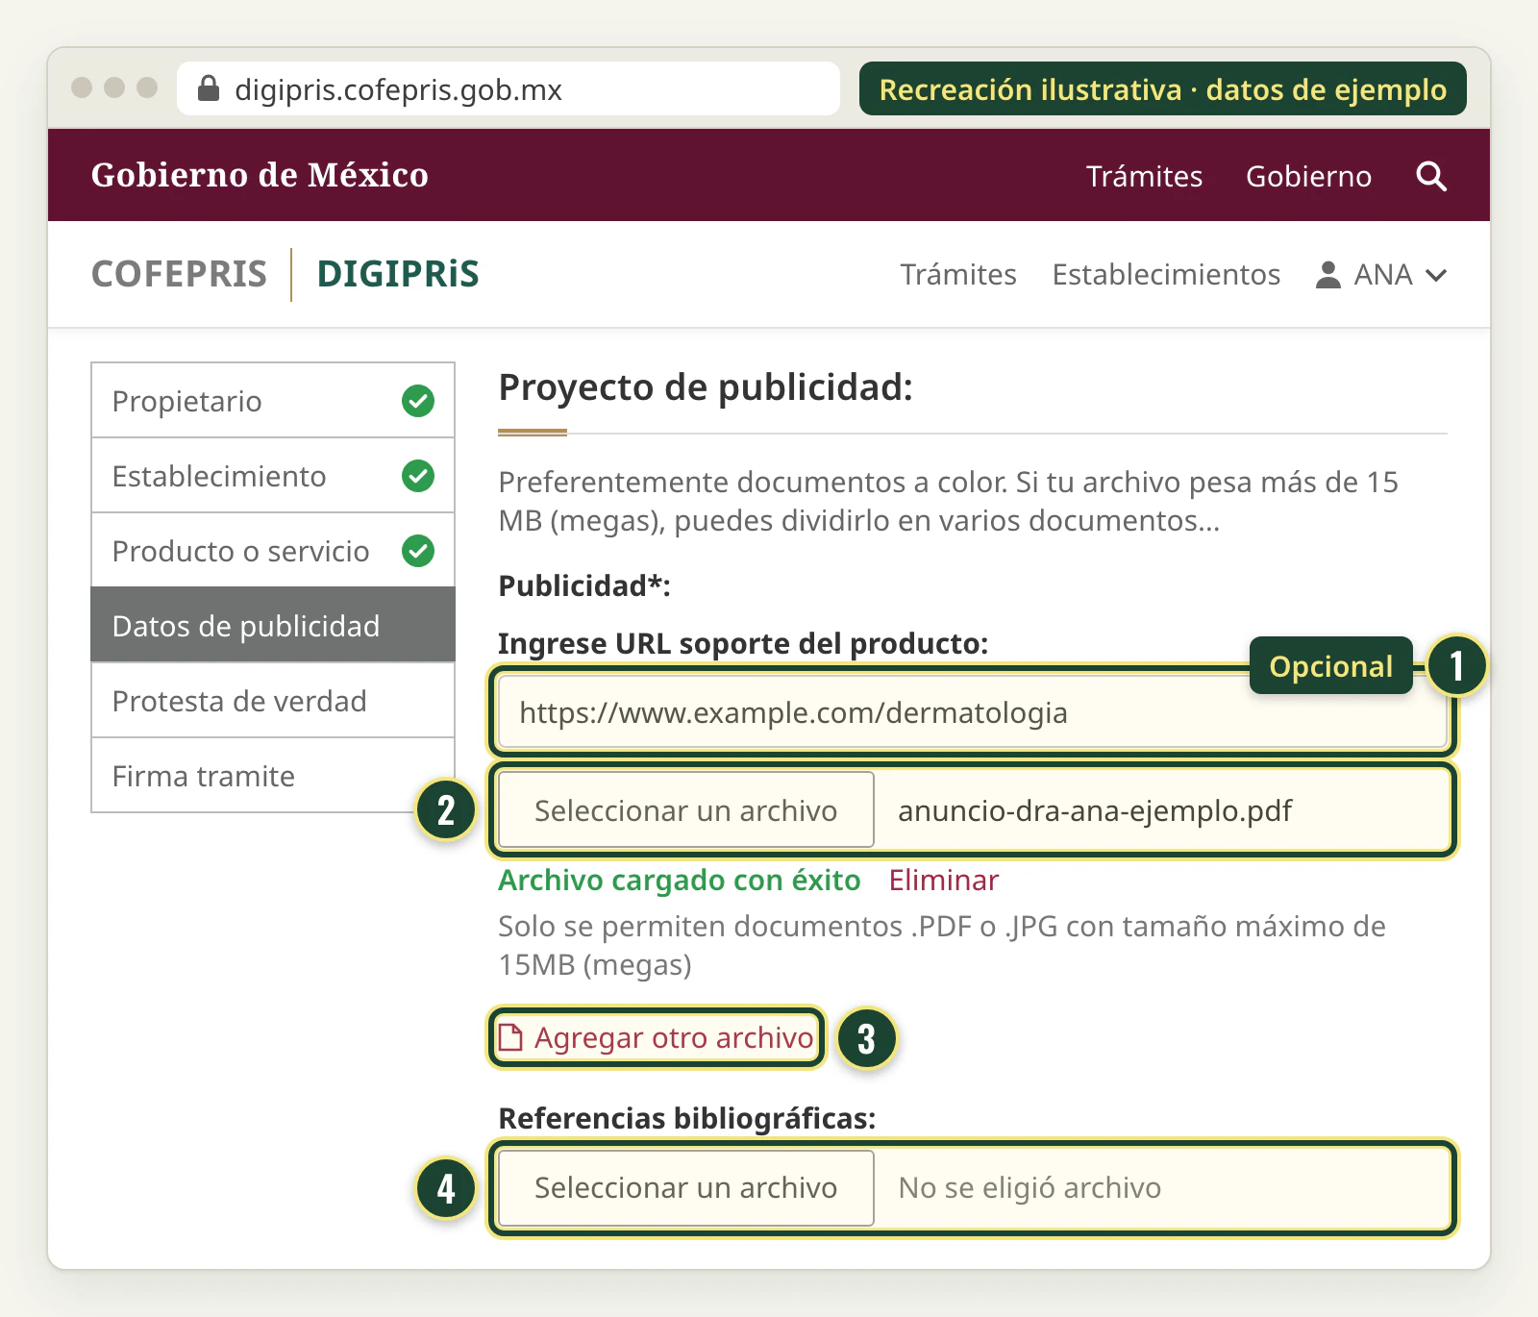The width and height of the screenshot is (1538, 1317).
Task: Click the anuncio-dra-ana-ejemplo.pdf file name
Action: tap(1095, 810)
